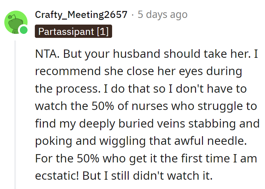Viewport: 265px width, 189px height.
Task: Click the "5 days ago" timestamp
Action: point(163,15)
